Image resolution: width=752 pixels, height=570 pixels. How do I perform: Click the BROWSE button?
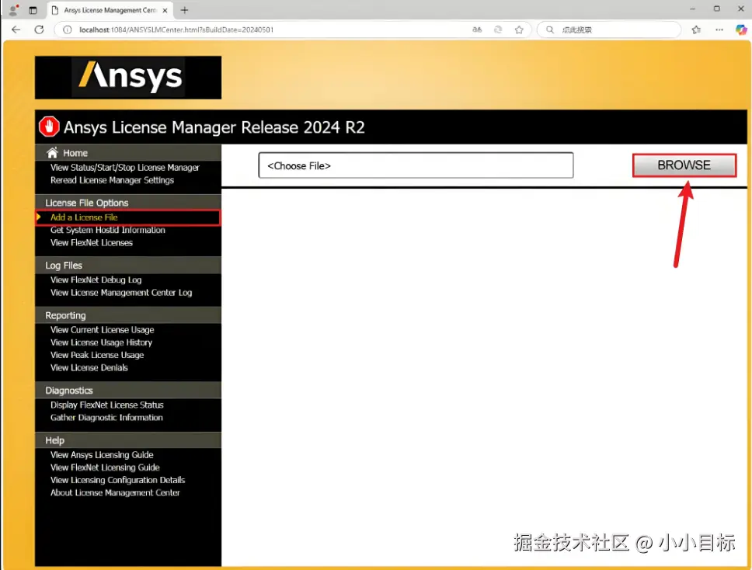[x=684, y=165]
